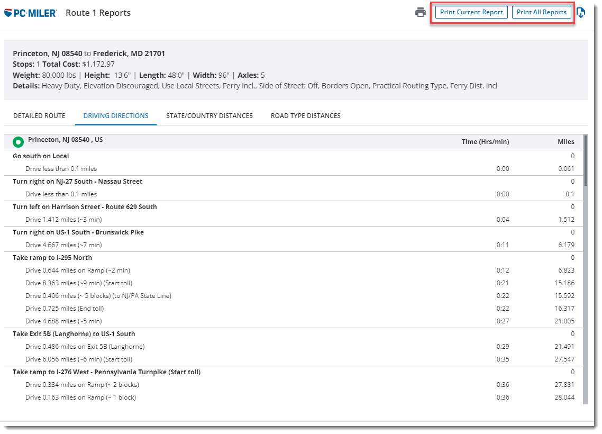The image size is (602, 434).
Task: Select the Take Exit 5B (Langhorne) step
Action: [x=74, y=334]
